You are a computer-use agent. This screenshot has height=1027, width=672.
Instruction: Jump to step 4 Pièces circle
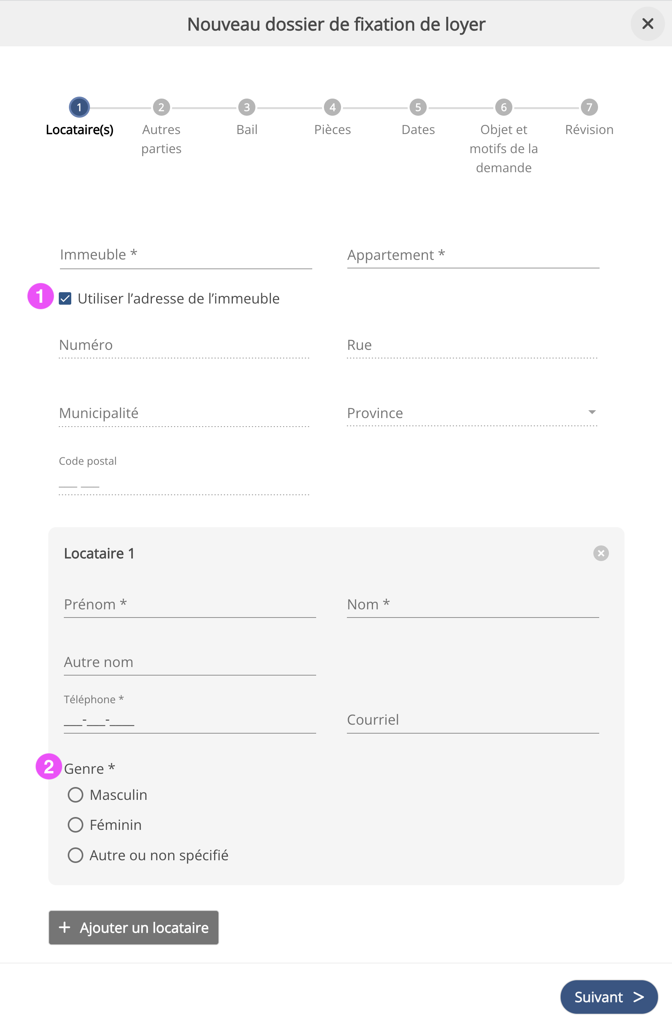[332, 108]
